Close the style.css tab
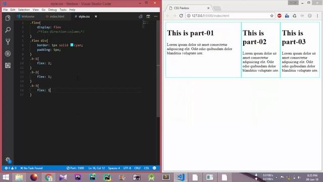 pos(96,16)
